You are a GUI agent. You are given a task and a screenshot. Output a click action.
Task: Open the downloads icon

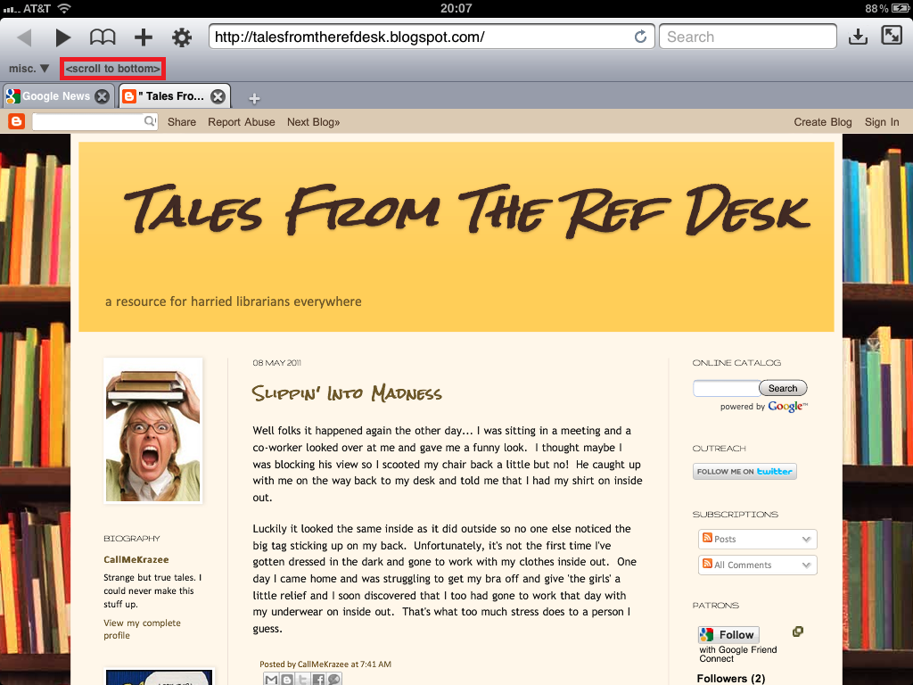857,37
